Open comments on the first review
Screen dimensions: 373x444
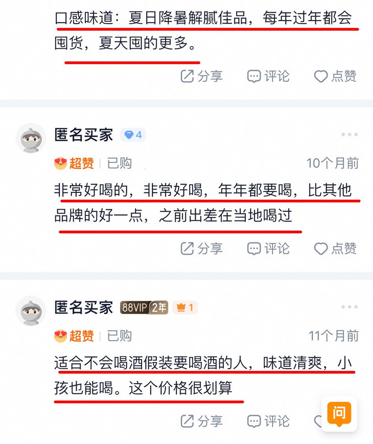click(268, 76)
